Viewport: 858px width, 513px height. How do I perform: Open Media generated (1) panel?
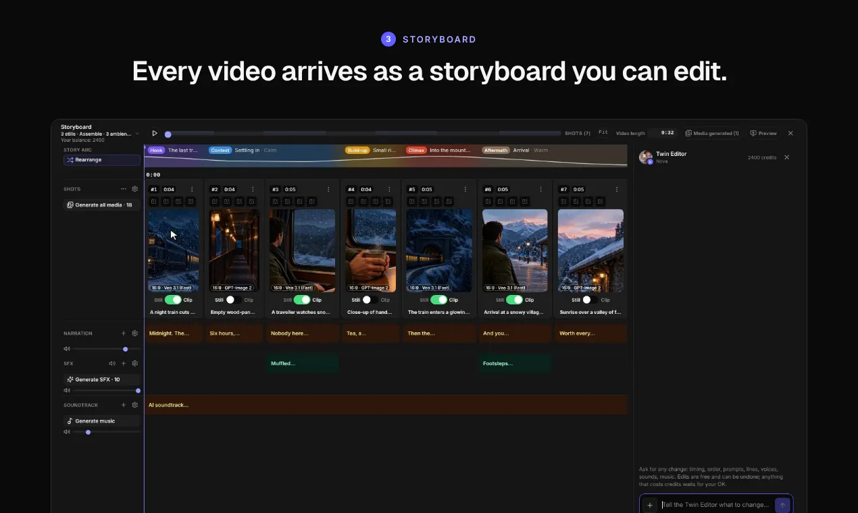pos(712,134)
